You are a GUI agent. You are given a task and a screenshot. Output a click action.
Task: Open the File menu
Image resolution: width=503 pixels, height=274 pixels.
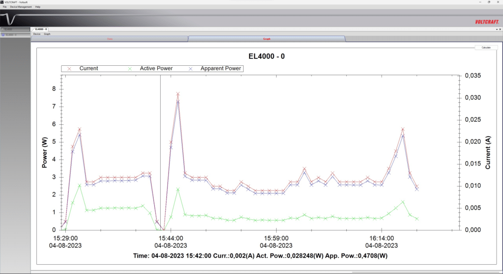(x=4, y=7)
